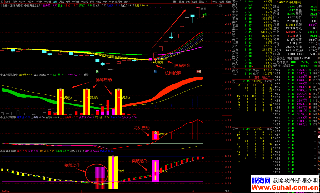Click the 叠加 overlay button
The image size is (320, 193).
[x=182, y=2]
